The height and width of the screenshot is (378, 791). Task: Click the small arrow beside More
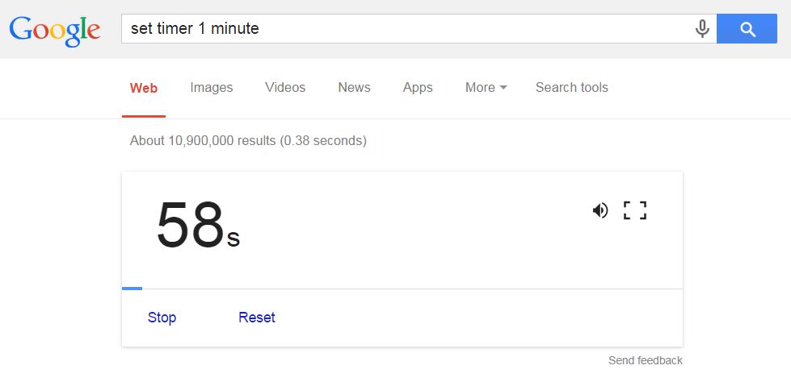[503, 88]
